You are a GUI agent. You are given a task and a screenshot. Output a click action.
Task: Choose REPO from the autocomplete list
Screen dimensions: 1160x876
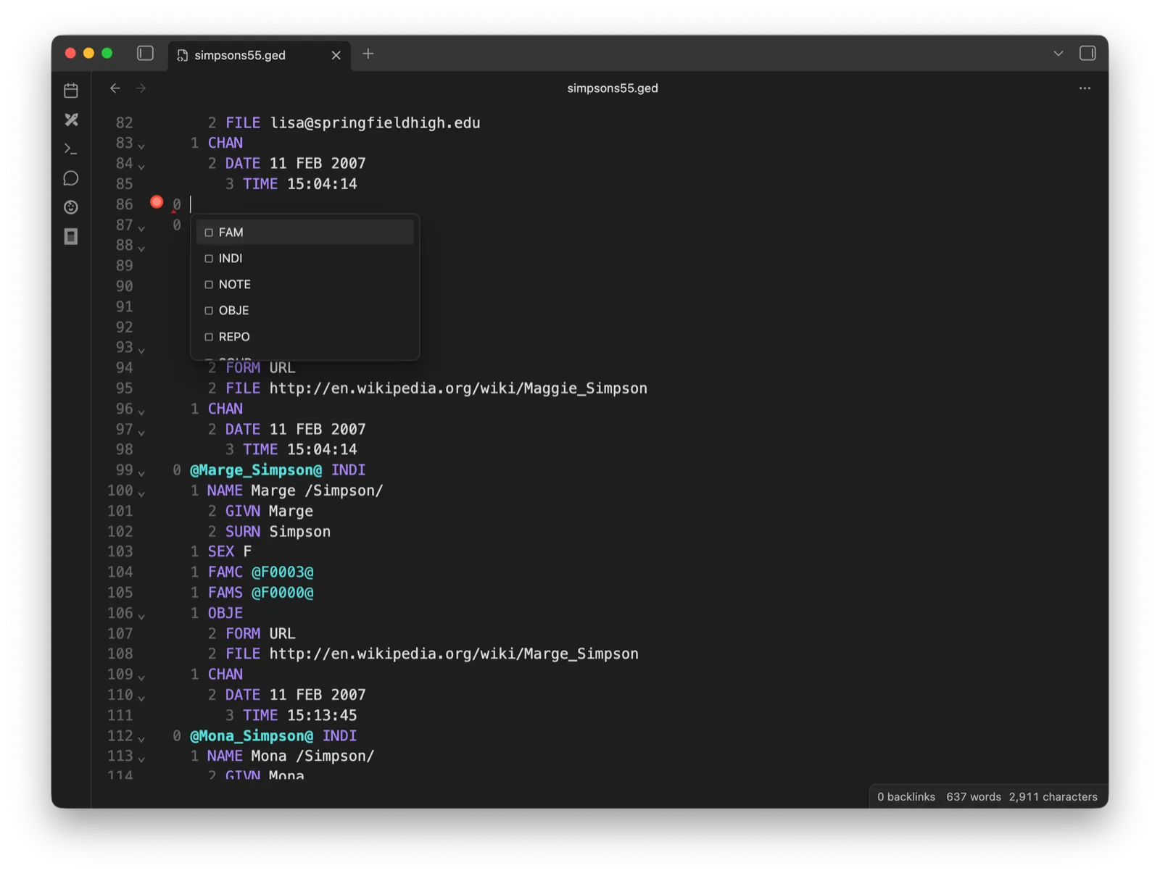tap(304, 337)
